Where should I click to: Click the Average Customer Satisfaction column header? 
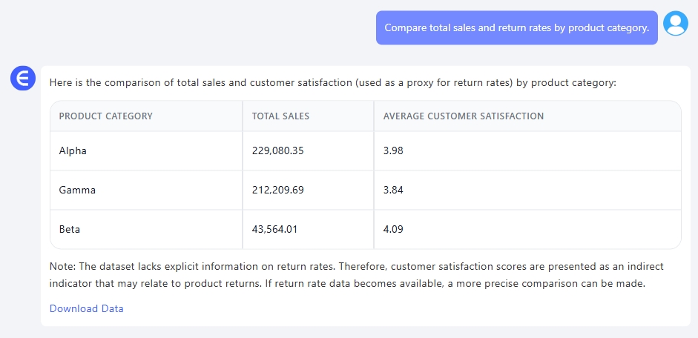(x=463, y=116)
